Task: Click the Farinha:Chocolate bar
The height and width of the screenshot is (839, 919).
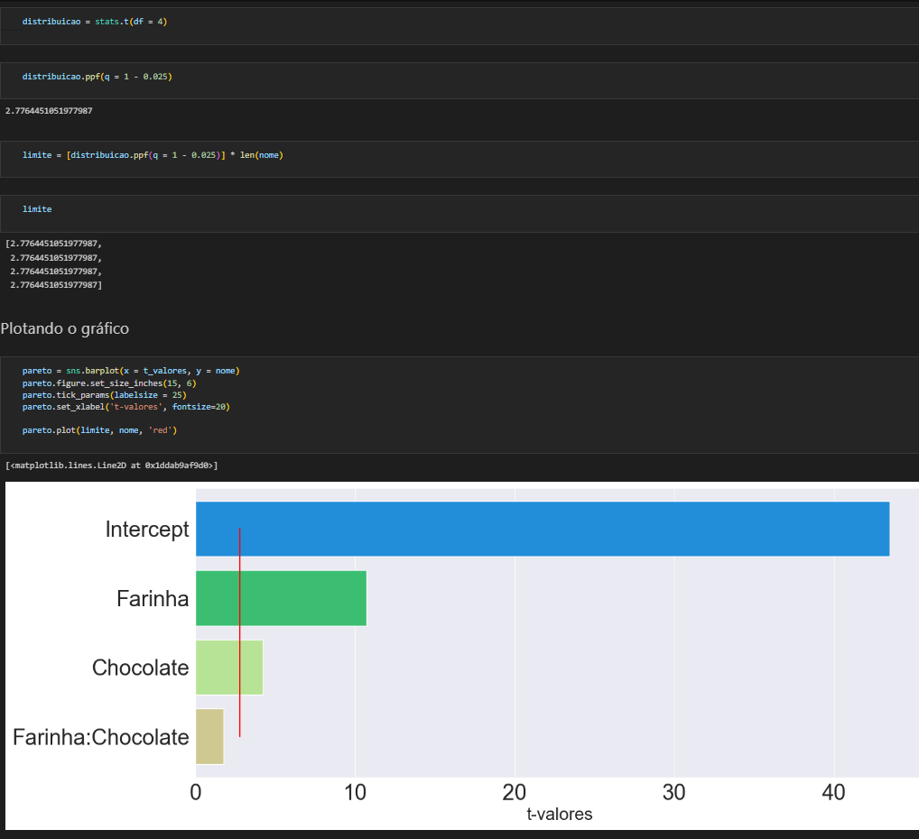Action: click(209, 736)
